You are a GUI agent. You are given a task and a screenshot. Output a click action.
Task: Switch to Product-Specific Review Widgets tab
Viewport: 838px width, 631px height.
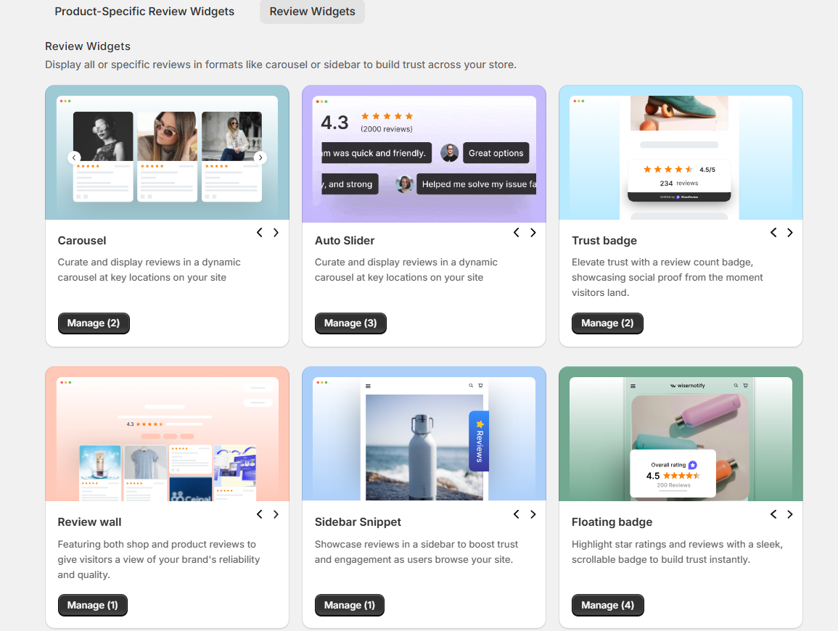[x=144, y=12]
